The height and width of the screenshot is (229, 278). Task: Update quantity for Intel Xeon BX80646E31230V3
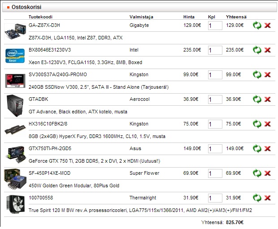click(x=257, y=50)
